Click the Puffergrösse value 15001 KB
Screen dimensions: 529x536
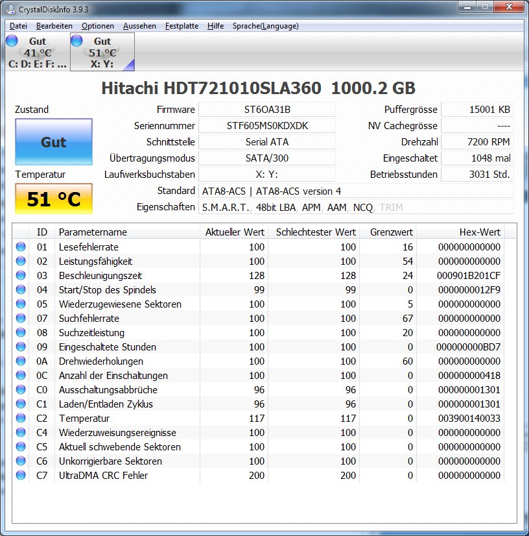[x=477, y=110]
